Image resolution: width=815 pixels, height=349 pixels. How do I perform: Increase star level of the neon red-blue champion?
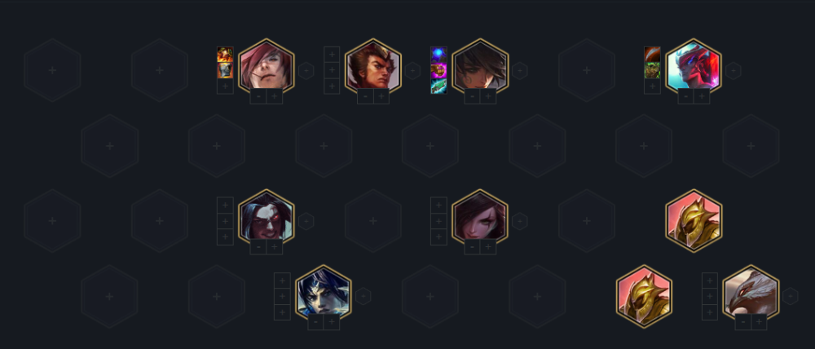[x=702, y=96]
